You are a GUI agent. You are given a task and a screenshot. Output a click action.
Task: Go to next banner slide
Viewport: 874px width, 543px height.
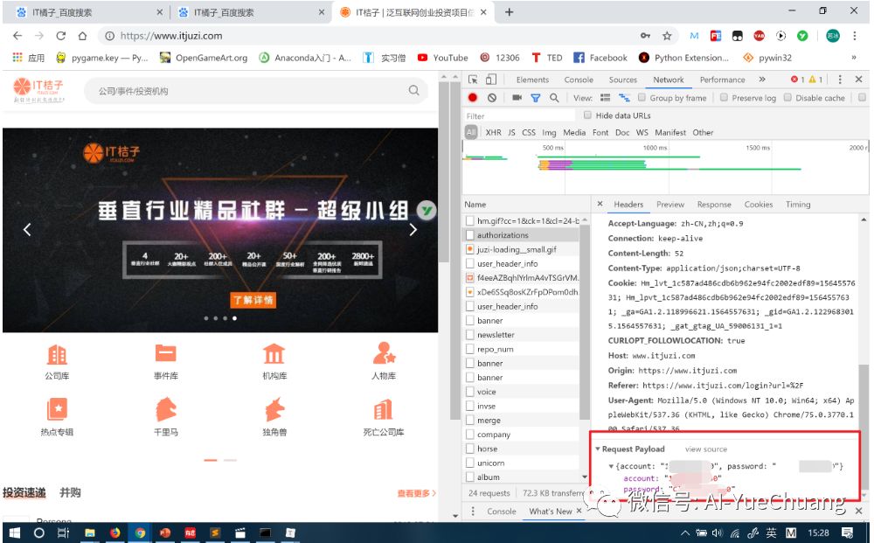pyautogui.click(x=413, y=230)
